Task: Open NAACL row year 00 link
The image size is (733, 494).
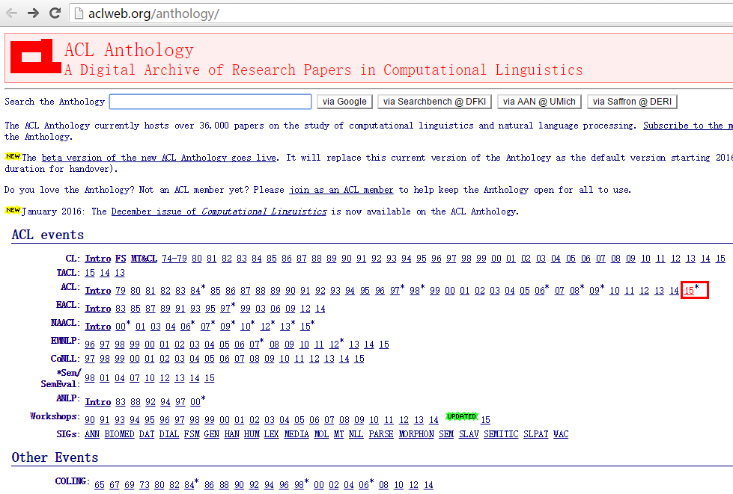Action: [121, 327]
